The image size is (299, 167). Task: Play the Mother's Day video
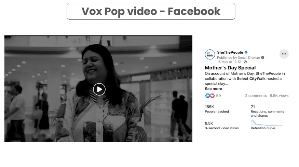[99, 89]
